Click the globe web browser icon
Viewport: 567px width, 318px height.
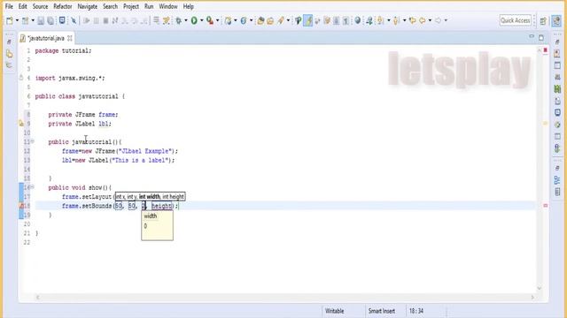358,20
